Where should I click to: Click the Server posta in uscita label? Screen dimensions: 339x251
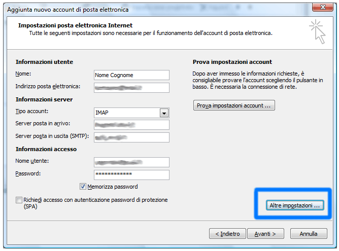point(52,136)
